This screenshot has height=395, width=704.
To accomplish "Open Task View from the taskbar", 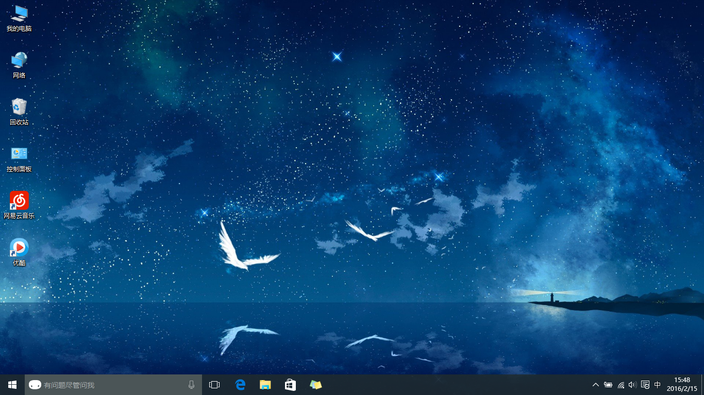I will pyautogui.click(x=214, y=385).
